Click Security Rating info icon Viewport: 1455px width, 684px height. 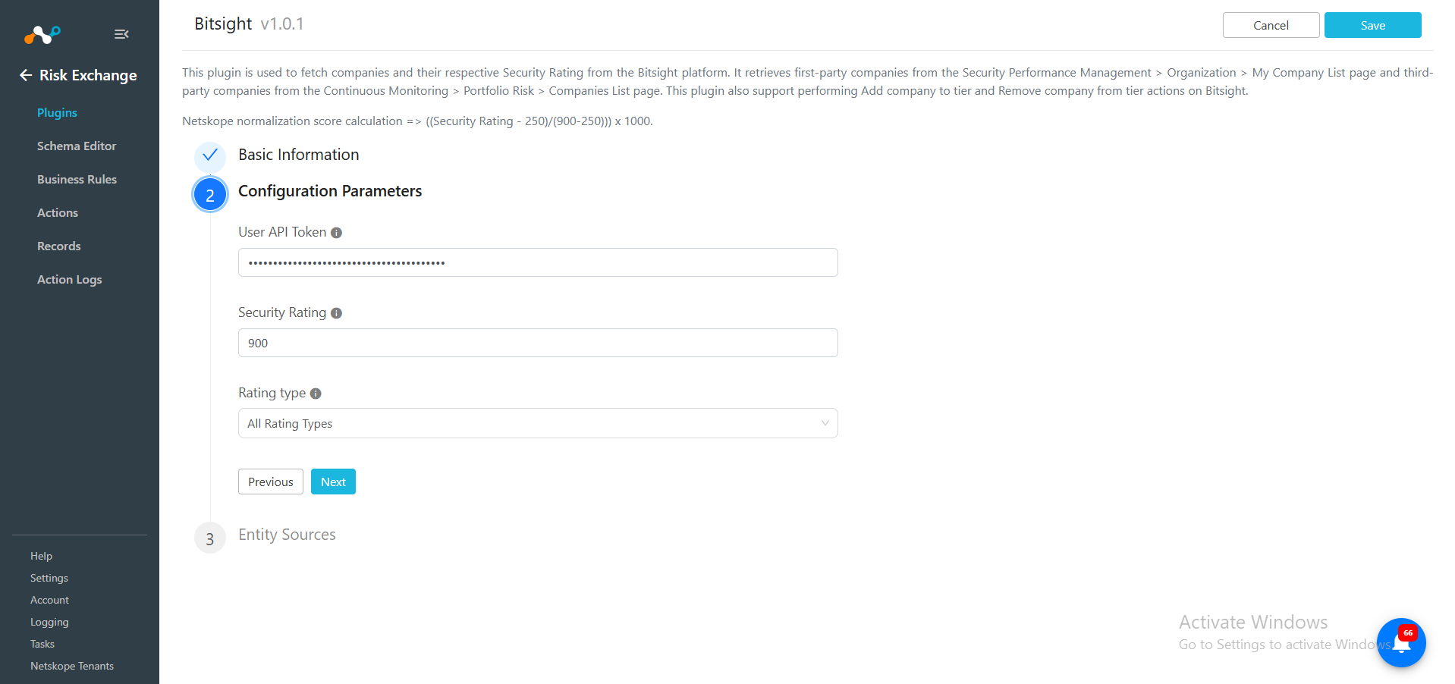pos(336,313)
